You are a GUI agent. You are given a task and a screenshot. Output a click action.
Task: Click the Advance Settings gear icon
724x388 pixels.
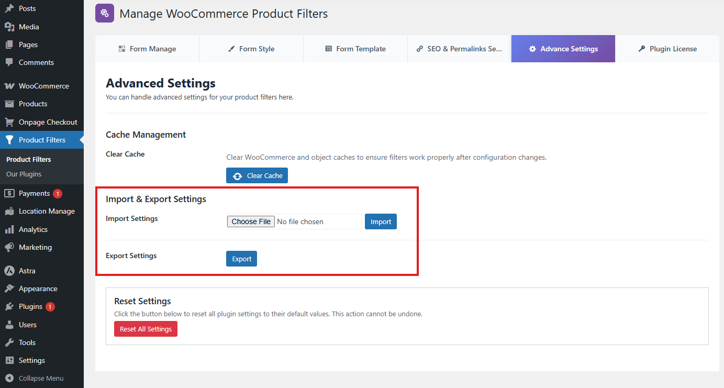pos(532,49)
